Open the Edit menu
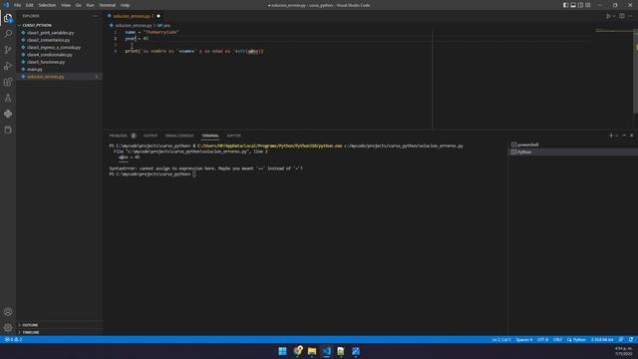638x359 pixels. click(x=29, y=5)
